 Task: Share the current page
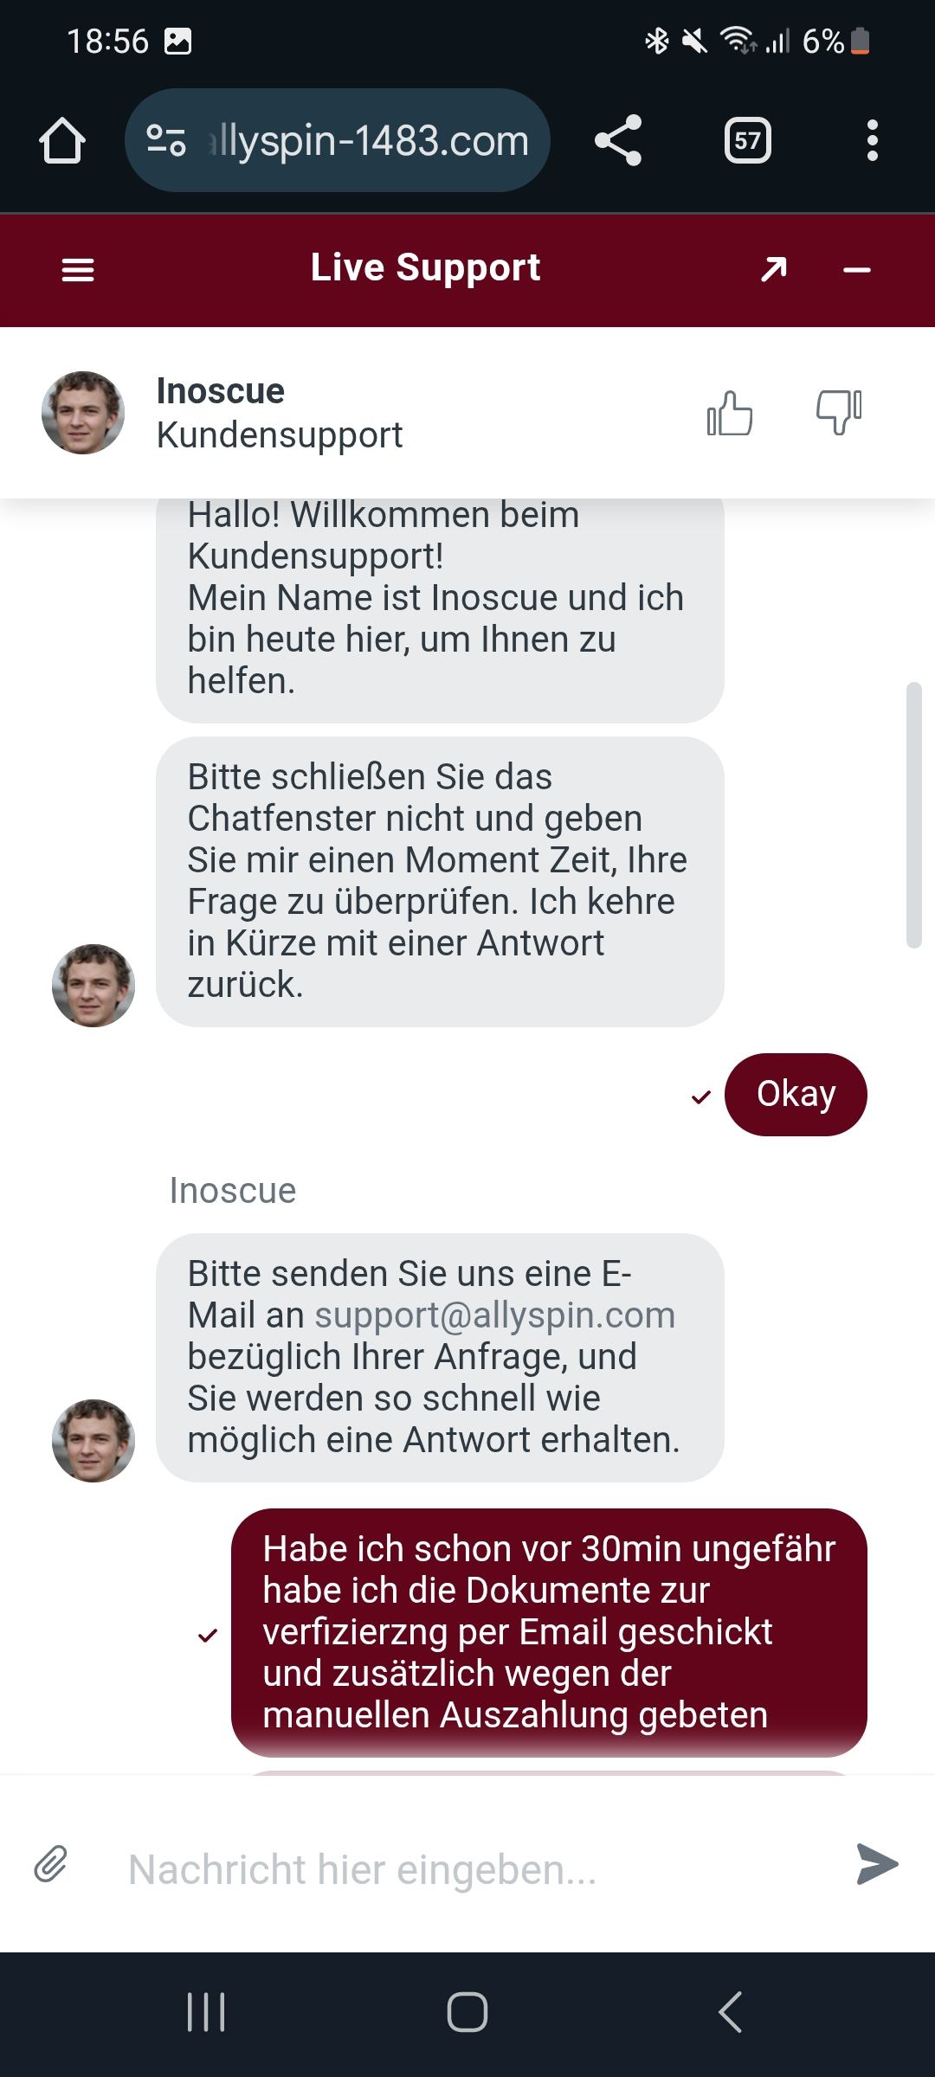(618, 141)
